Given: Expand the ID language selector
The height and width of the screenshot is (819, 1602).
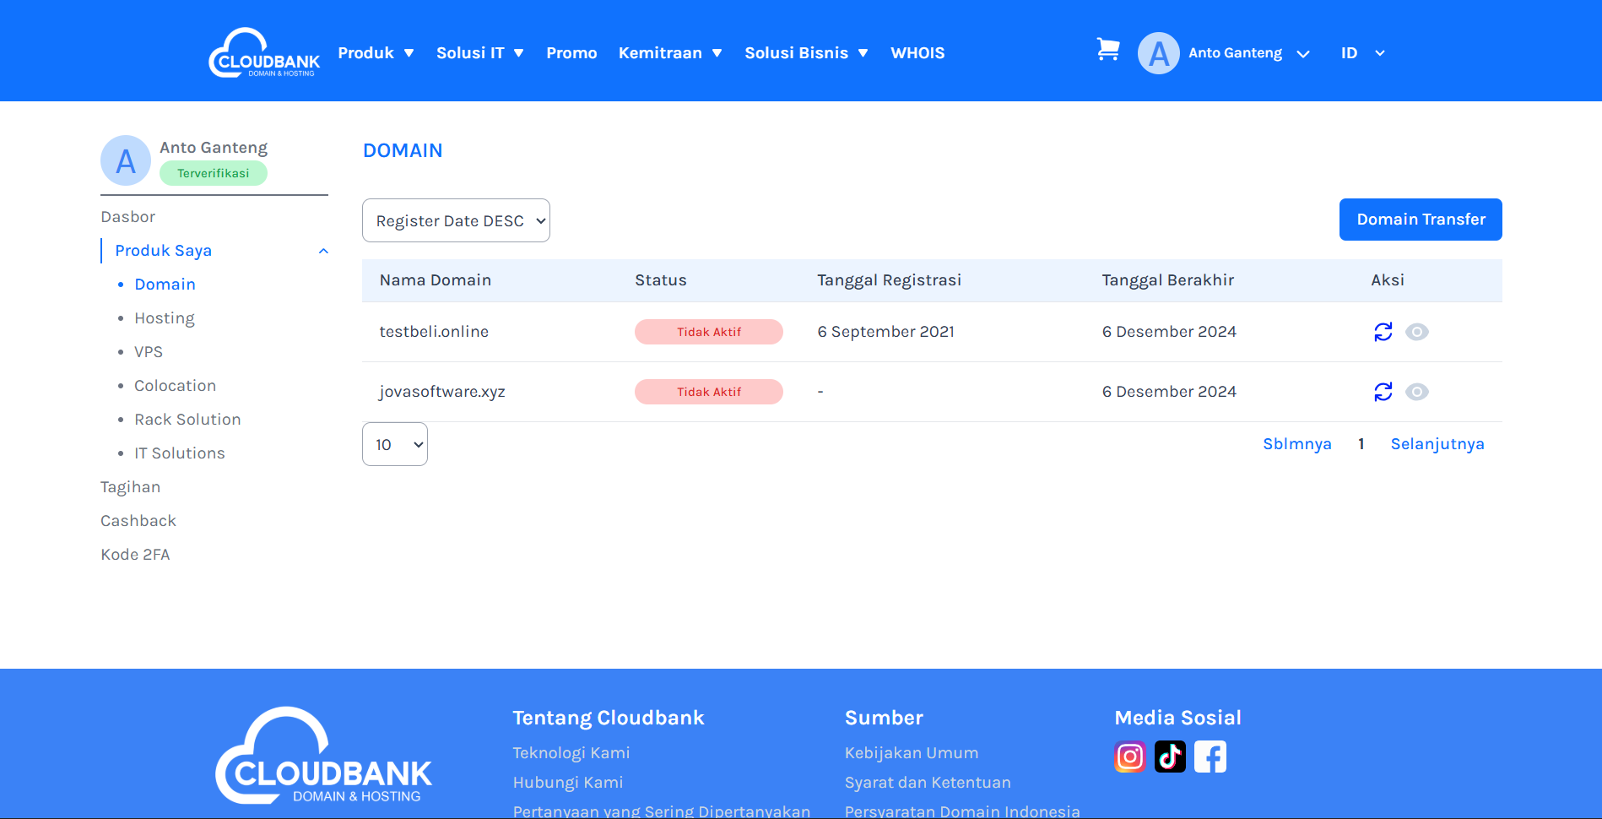Looking at the screenshot, I should 1362,53.
